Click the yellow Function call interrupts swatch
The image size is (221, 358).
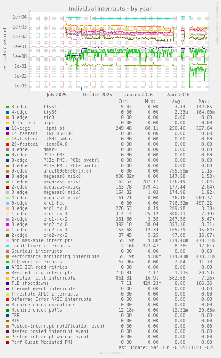click(8, 278)
